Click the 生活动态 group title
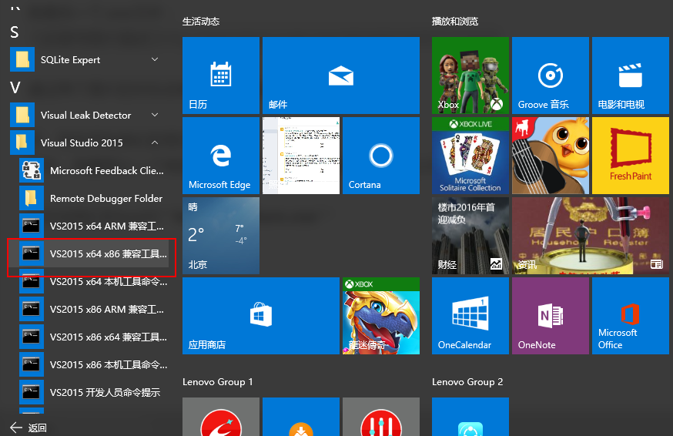Image resolution: width=673 pixels, height=436 pixels. [201, 21]
